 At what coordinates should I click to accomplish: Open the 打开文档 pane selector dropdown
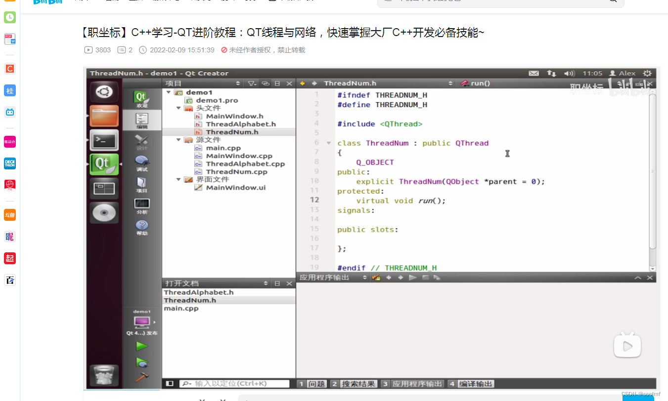coord(216,283)
